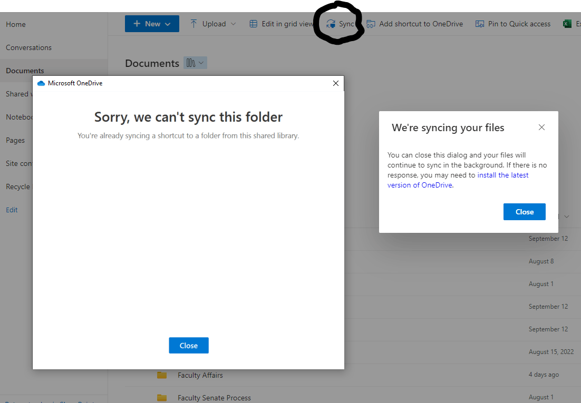581x403 pixels.
Task: Click the Excel export icon
Action: click(x=567, y=24)
